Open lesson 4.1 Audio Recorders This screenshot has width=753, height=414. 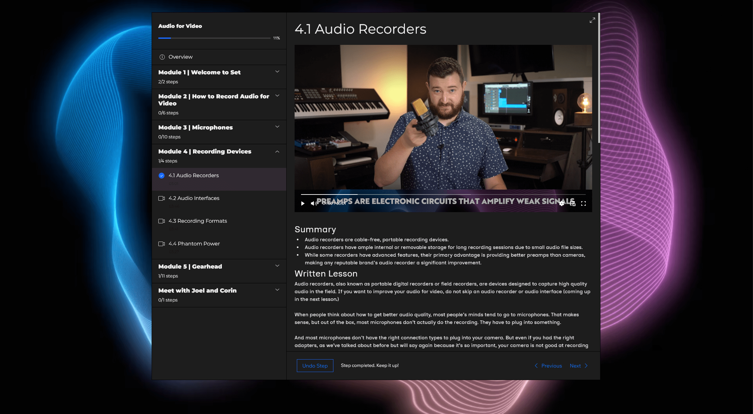(x=219, y=179)
